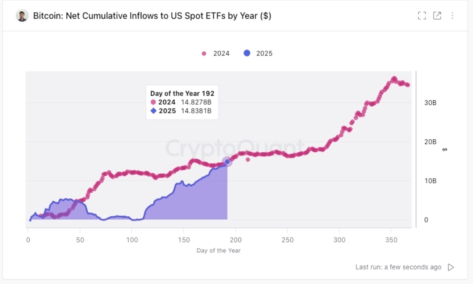
Task: Click the blue 2025 legend dot
Action: point(247,53)
